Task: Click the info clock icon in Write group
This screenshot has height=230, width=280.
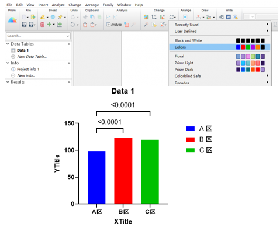Action: tap(236, 17)
